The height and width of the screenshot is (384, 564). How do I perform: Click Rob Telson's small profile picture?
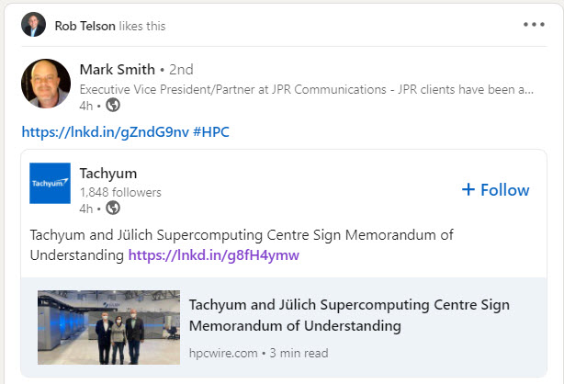(33, 25)
